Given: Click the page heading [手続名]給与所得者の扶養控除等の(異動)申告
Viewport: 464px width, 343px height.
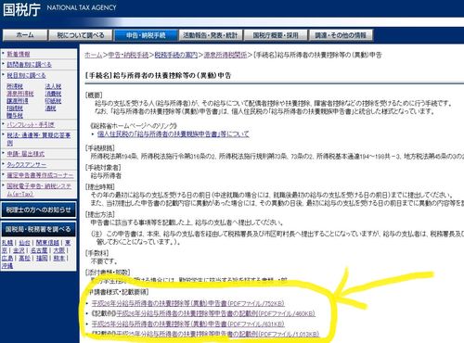Looking at the screenshot, I should click(158, 75).
